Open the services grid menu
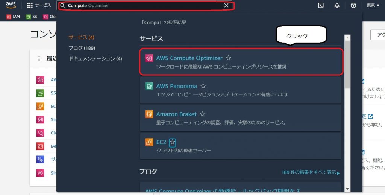Image resolution: width=385 pixels, height=195 pixels. 39,5
